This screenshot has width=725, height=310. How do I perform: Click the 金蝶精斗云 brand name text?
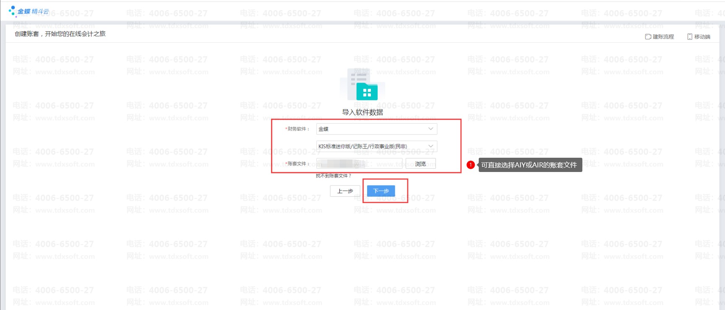(x=33, y=11)
